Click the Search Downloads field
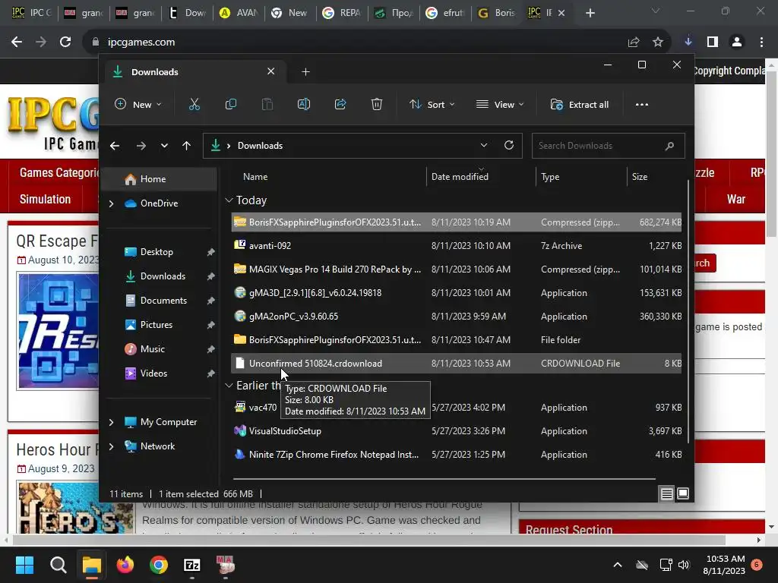 [609, 146]
